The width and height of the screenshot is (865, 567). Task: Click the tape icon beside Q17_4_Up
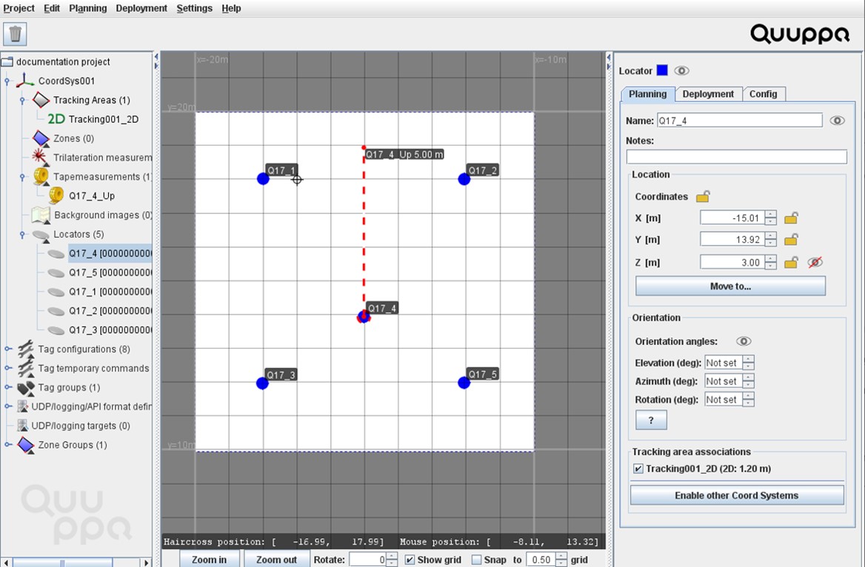(56, 196)
